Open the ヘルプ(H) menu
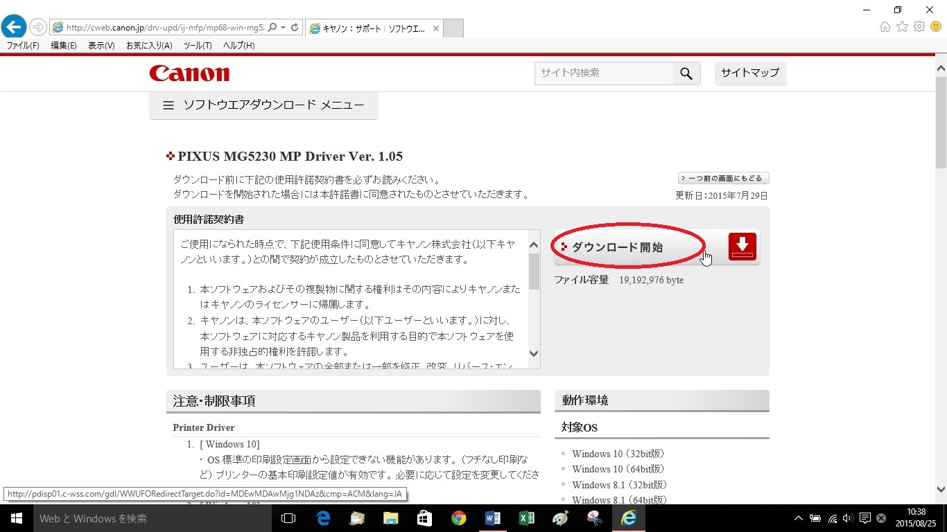947x532 pixels. pos(238,46)
